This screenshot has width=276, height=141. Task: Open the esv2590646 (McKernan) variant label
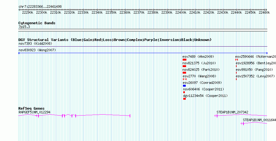tap(256, 57)
